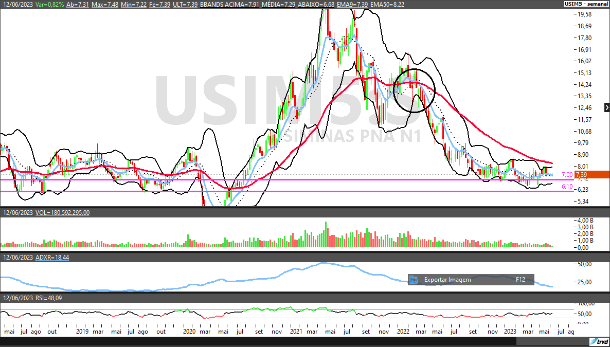Click the trvd logo at bottom right
Viewport: 610px width, 347px height.
(599, 341)
